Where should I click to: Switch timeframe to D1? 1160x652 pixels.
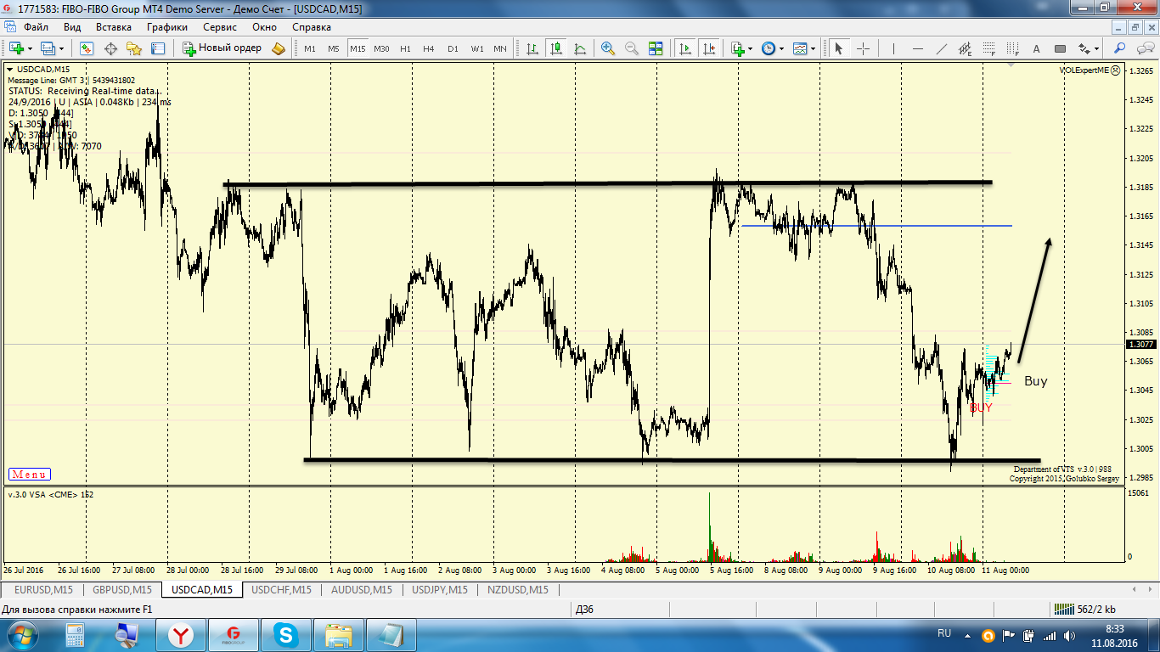point(453,48)
